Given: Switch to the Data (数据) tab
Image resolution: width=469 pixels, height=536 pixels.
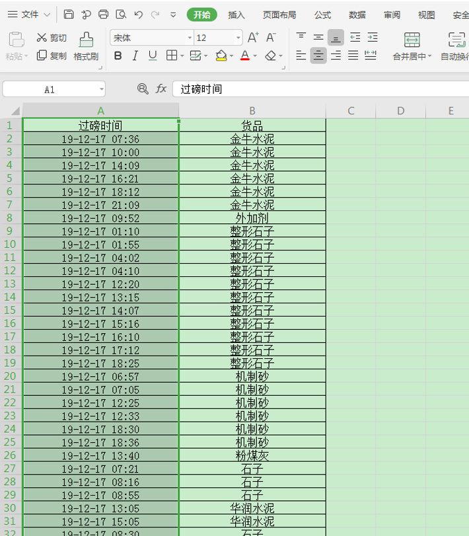Looking at the screenshot, I should click(357, 15).
